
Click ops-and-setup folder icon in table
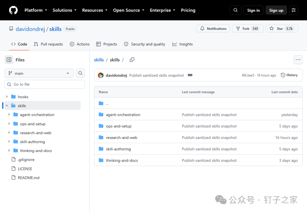101,126
